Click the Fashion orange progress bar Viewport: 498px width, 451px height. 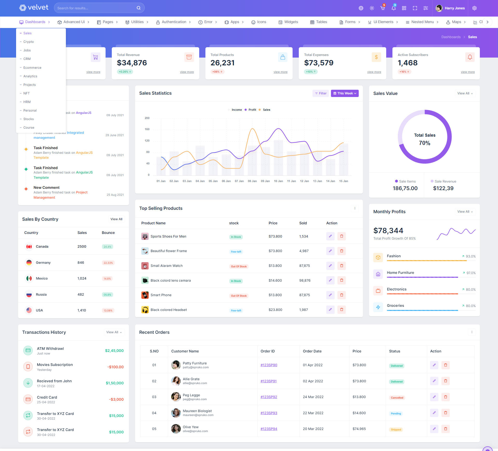(x=426, y=260)
